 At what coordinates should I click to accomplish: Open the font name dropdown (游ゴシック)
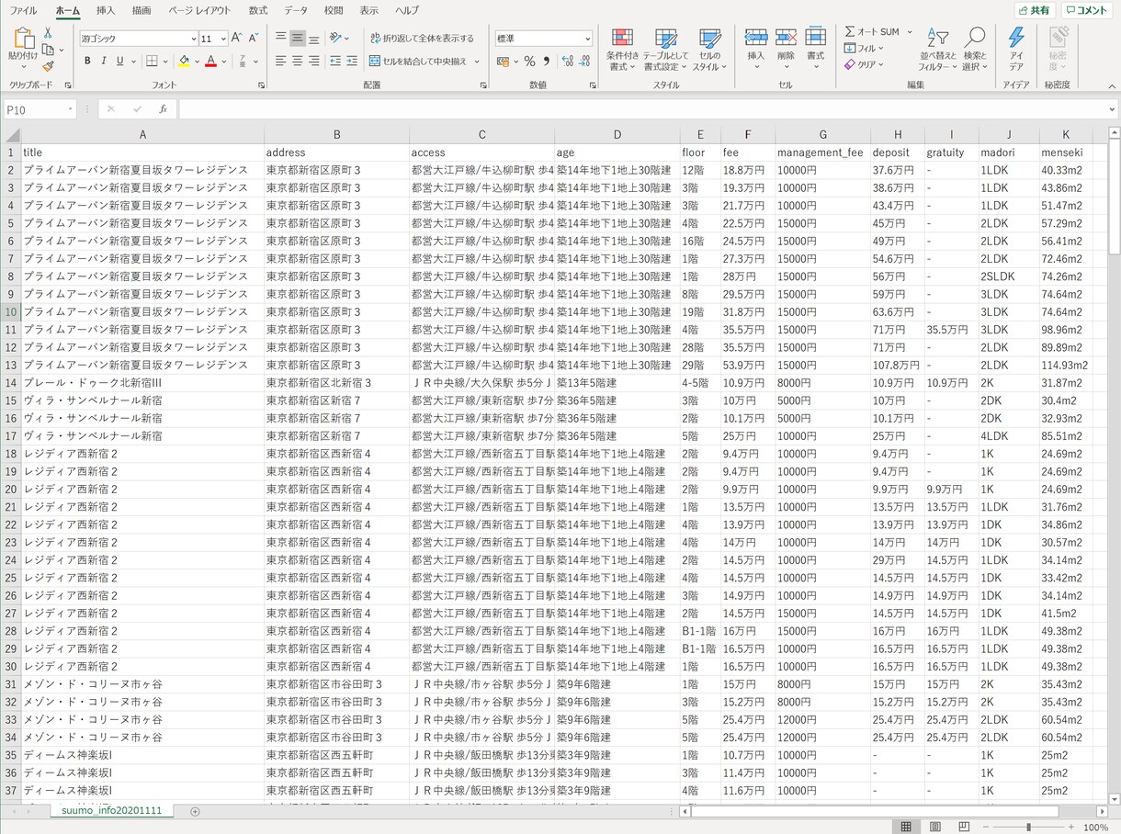pyautogui.click(x=194, y=39)
